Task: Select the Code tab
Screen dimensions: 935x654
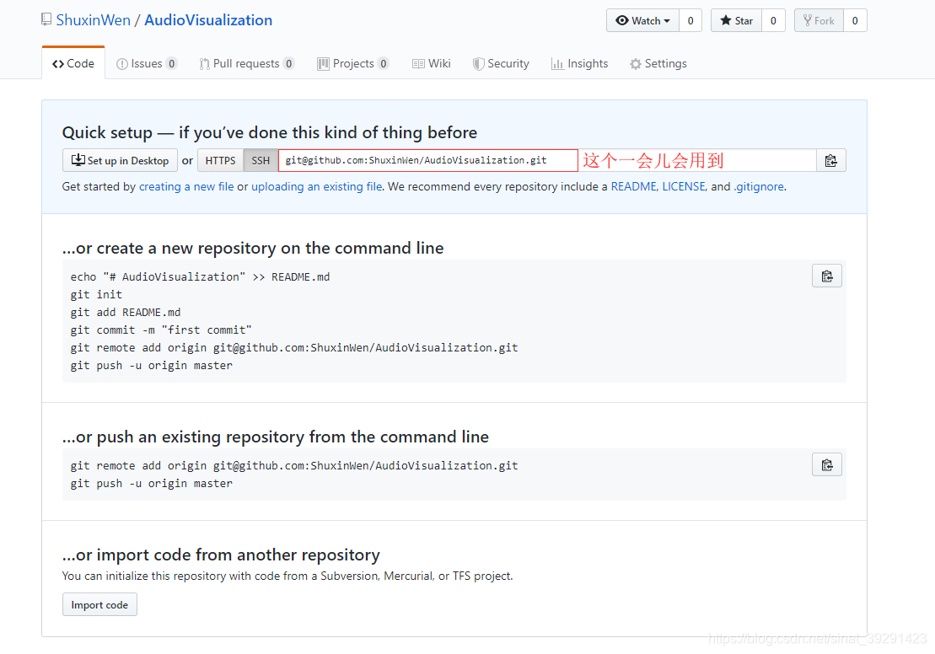Action: (73, 63)
